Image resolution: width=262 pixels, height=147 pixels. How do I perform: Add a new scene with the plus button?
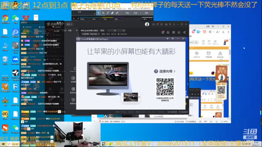point(77,30)
